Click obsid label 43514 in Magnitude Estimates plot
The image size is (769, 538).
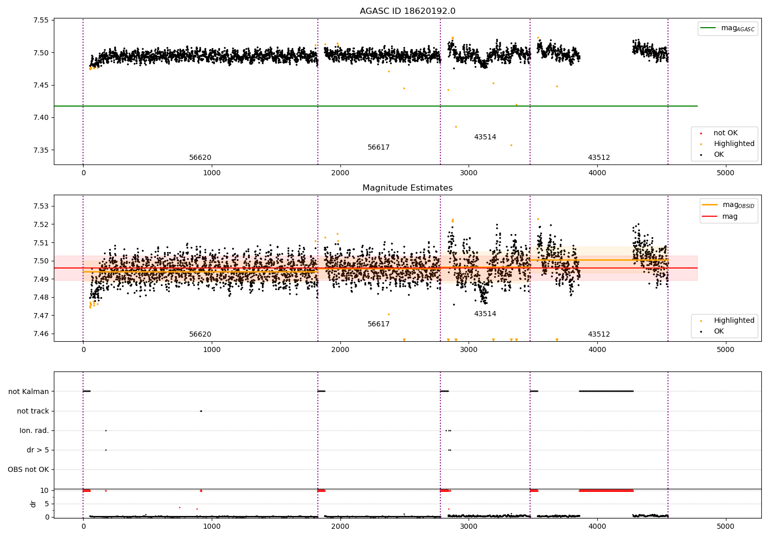point(485,314)
